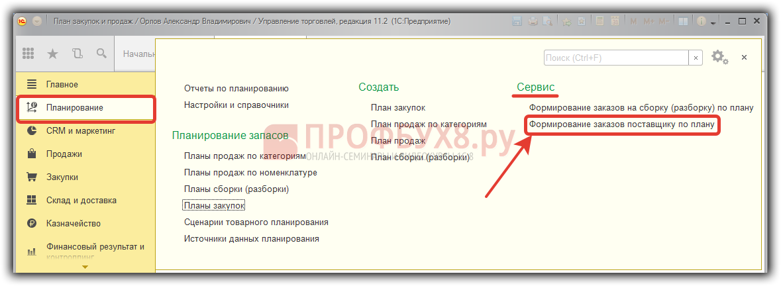Open the calendar icon in title bar
The image size is (781, 286).
[x=615, y=22]
